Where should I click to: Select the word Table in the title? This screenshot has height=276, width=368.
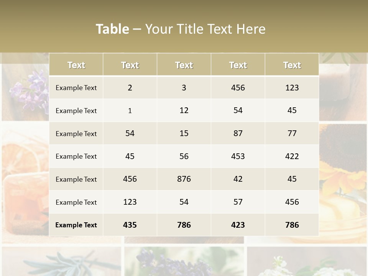(x=112, y=29)
